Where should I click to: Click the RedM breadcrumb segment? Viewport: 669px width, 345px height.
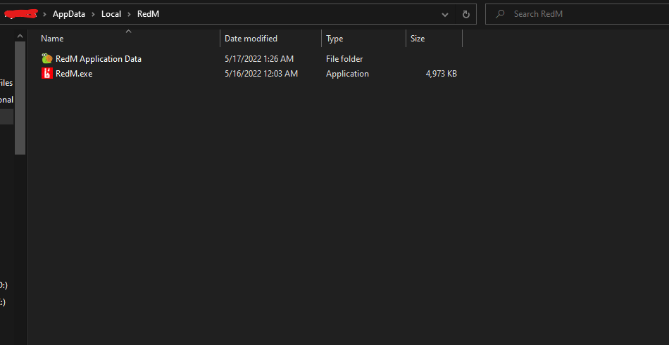coord(148,14)
